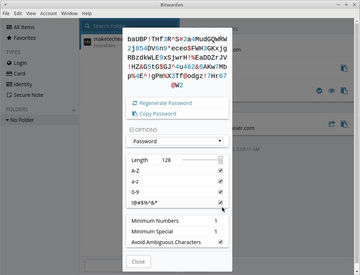The width and height of the screenshot is (360, 275).
Task: Collapse the OPTIONS section
Action: (x=143, y=130)
